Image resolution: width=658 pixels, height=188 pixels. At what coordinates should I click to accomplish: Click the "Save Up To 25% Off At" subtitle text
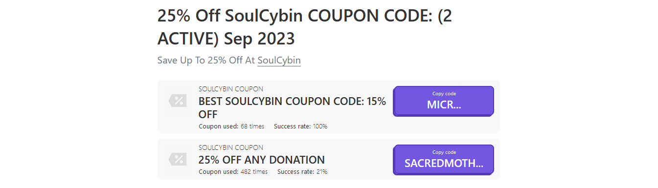tap(206, 61)
